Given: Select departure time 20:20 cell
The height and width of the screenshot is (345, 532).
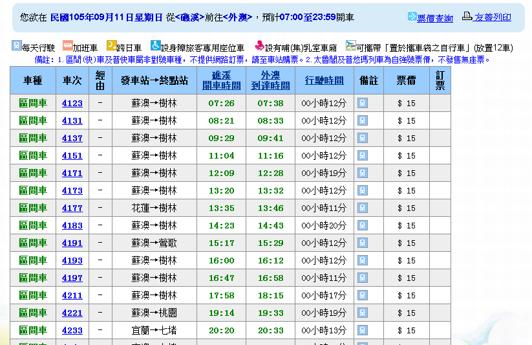Looking at the screenshot, I should (221, 330).
